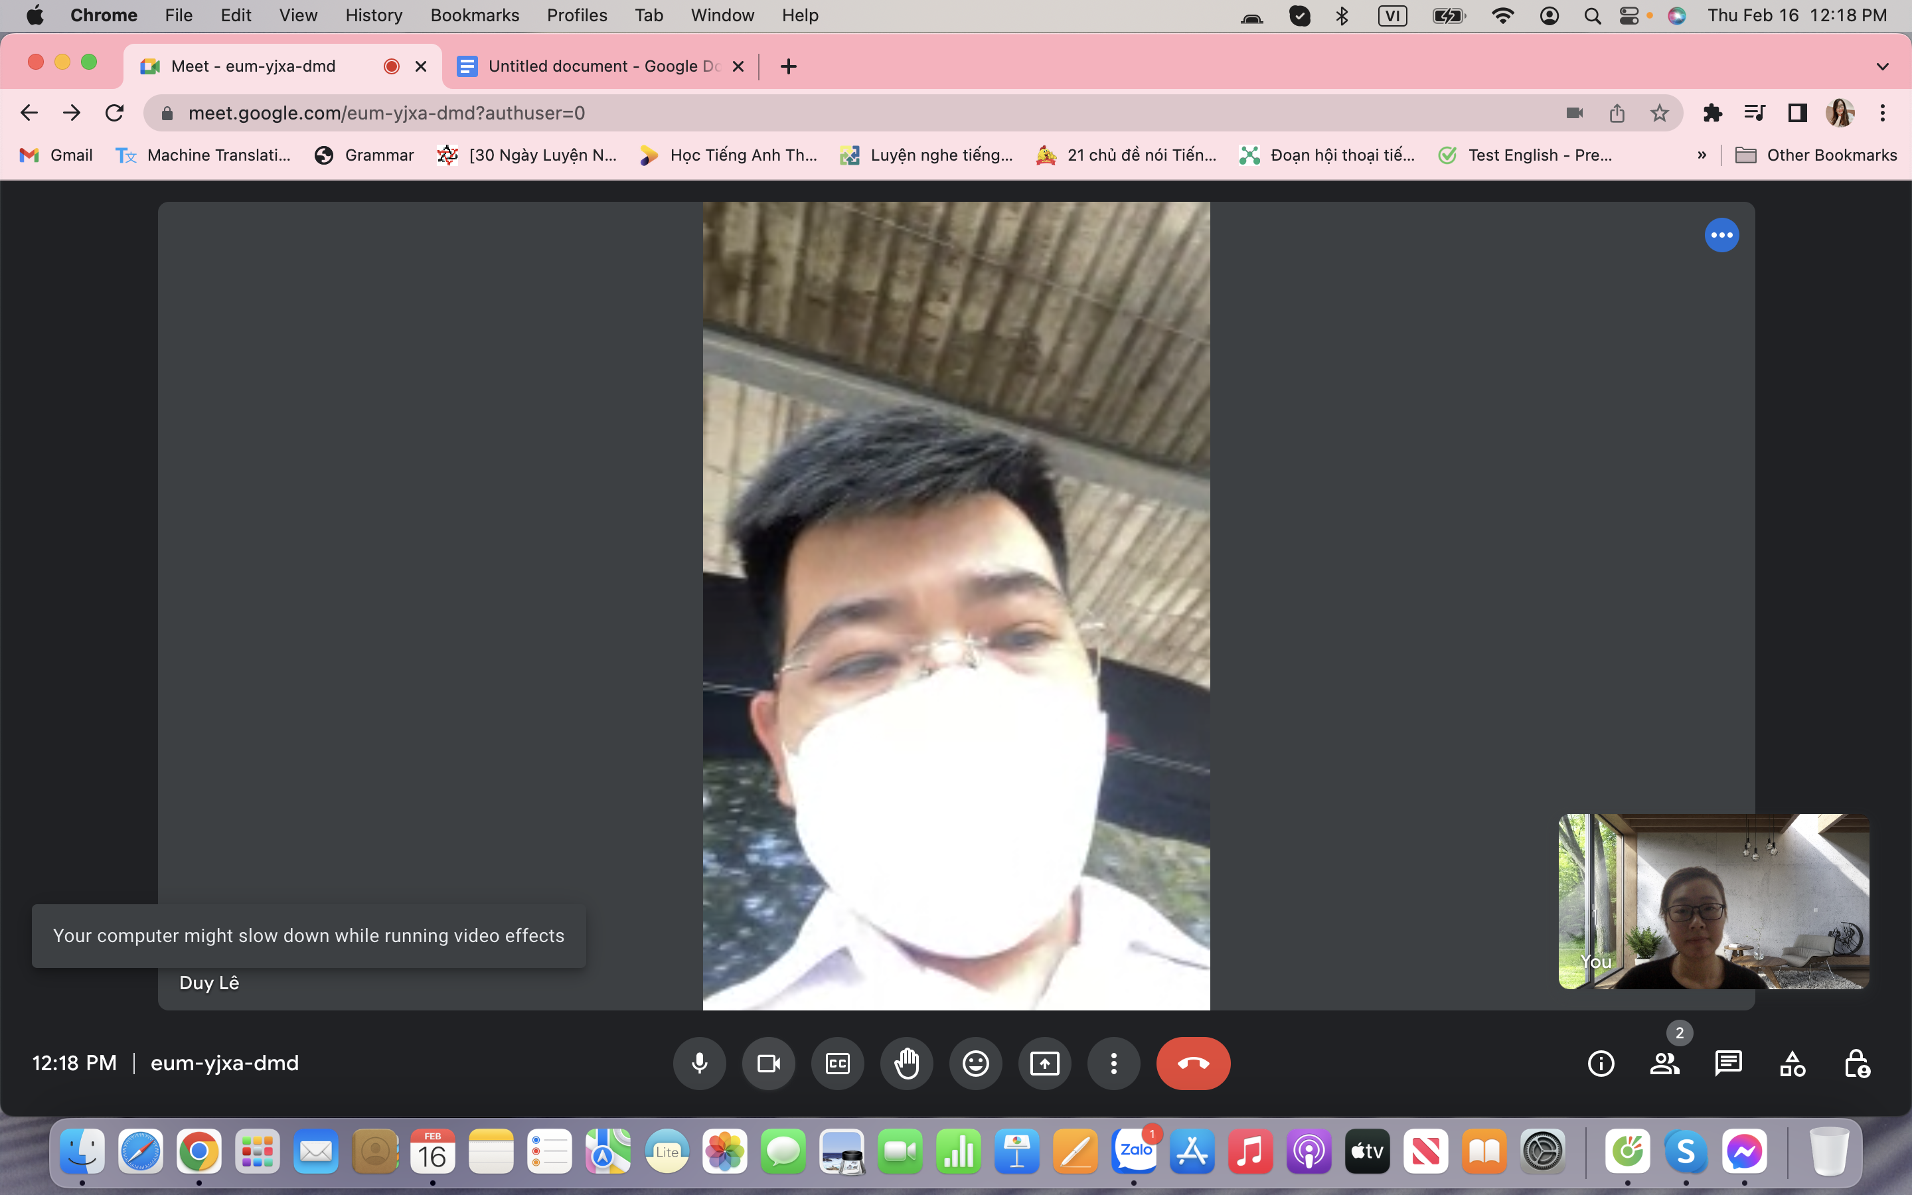
Task: Raise your hand in the meeting
Action: tap(906, 1063)
